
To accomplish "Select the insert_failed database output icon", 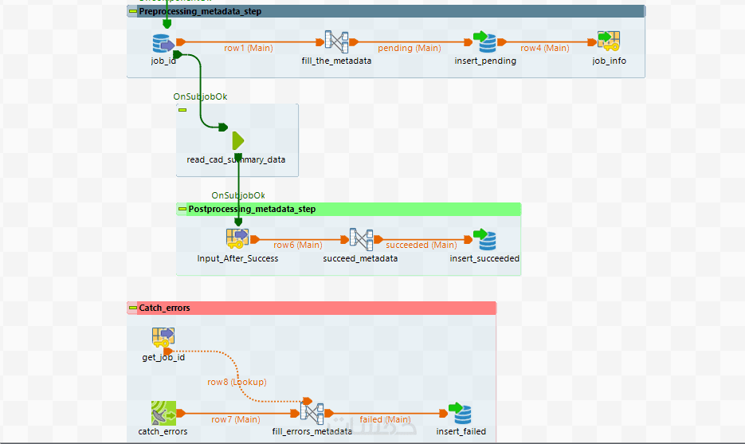I will pyautogui.click(x=461, y=413).
